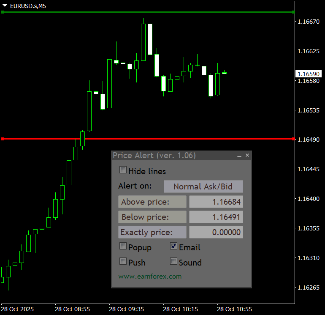
Task: Select the Exactly price field showing 0.00000
Action: 216,232
